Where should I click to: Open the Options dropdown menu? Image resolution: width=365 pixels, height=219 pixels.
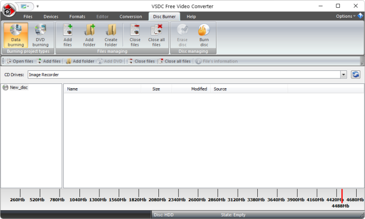tap(346, 16)
